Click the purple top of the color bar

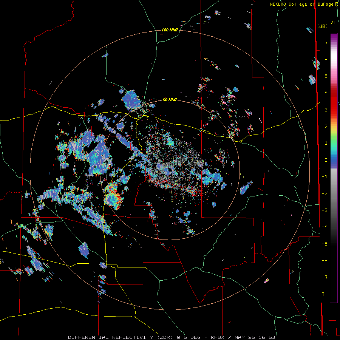point(334,37)
